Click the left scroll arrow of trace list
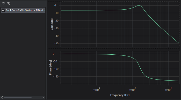181x100 pixels. (2, 97)
